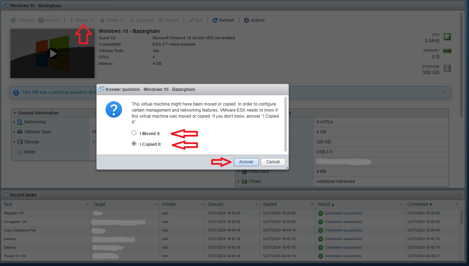469x266 pixels.
Task: Click the Networking globe icon
Action: click(20, 122)
